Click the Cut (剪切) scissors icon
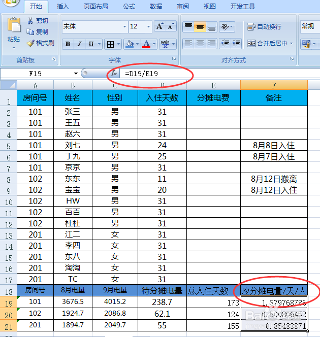 click(x=30, y=21)
